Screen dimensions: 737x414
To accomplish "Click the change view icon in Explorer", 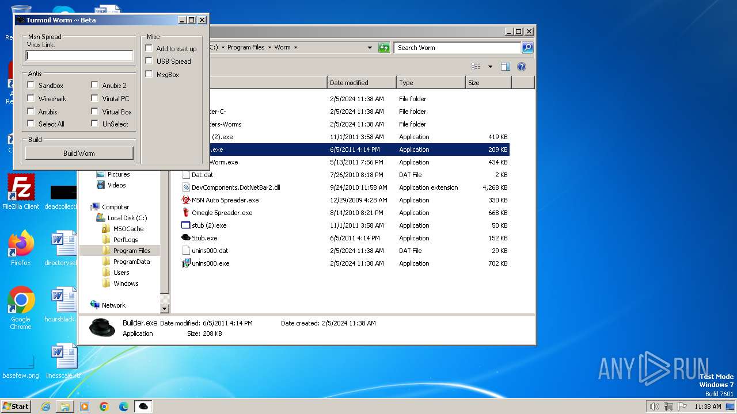I will coord(476,67).
